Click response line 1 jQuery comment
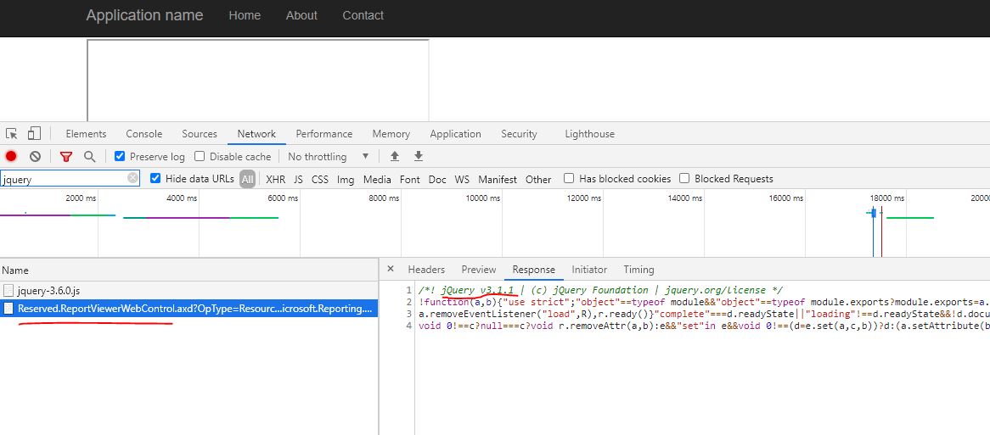This screenshot has width=990, height=435. click(600, 290)
